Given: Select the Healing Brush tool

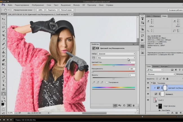Looking at the screenshot, I should [x=3, y=44].
